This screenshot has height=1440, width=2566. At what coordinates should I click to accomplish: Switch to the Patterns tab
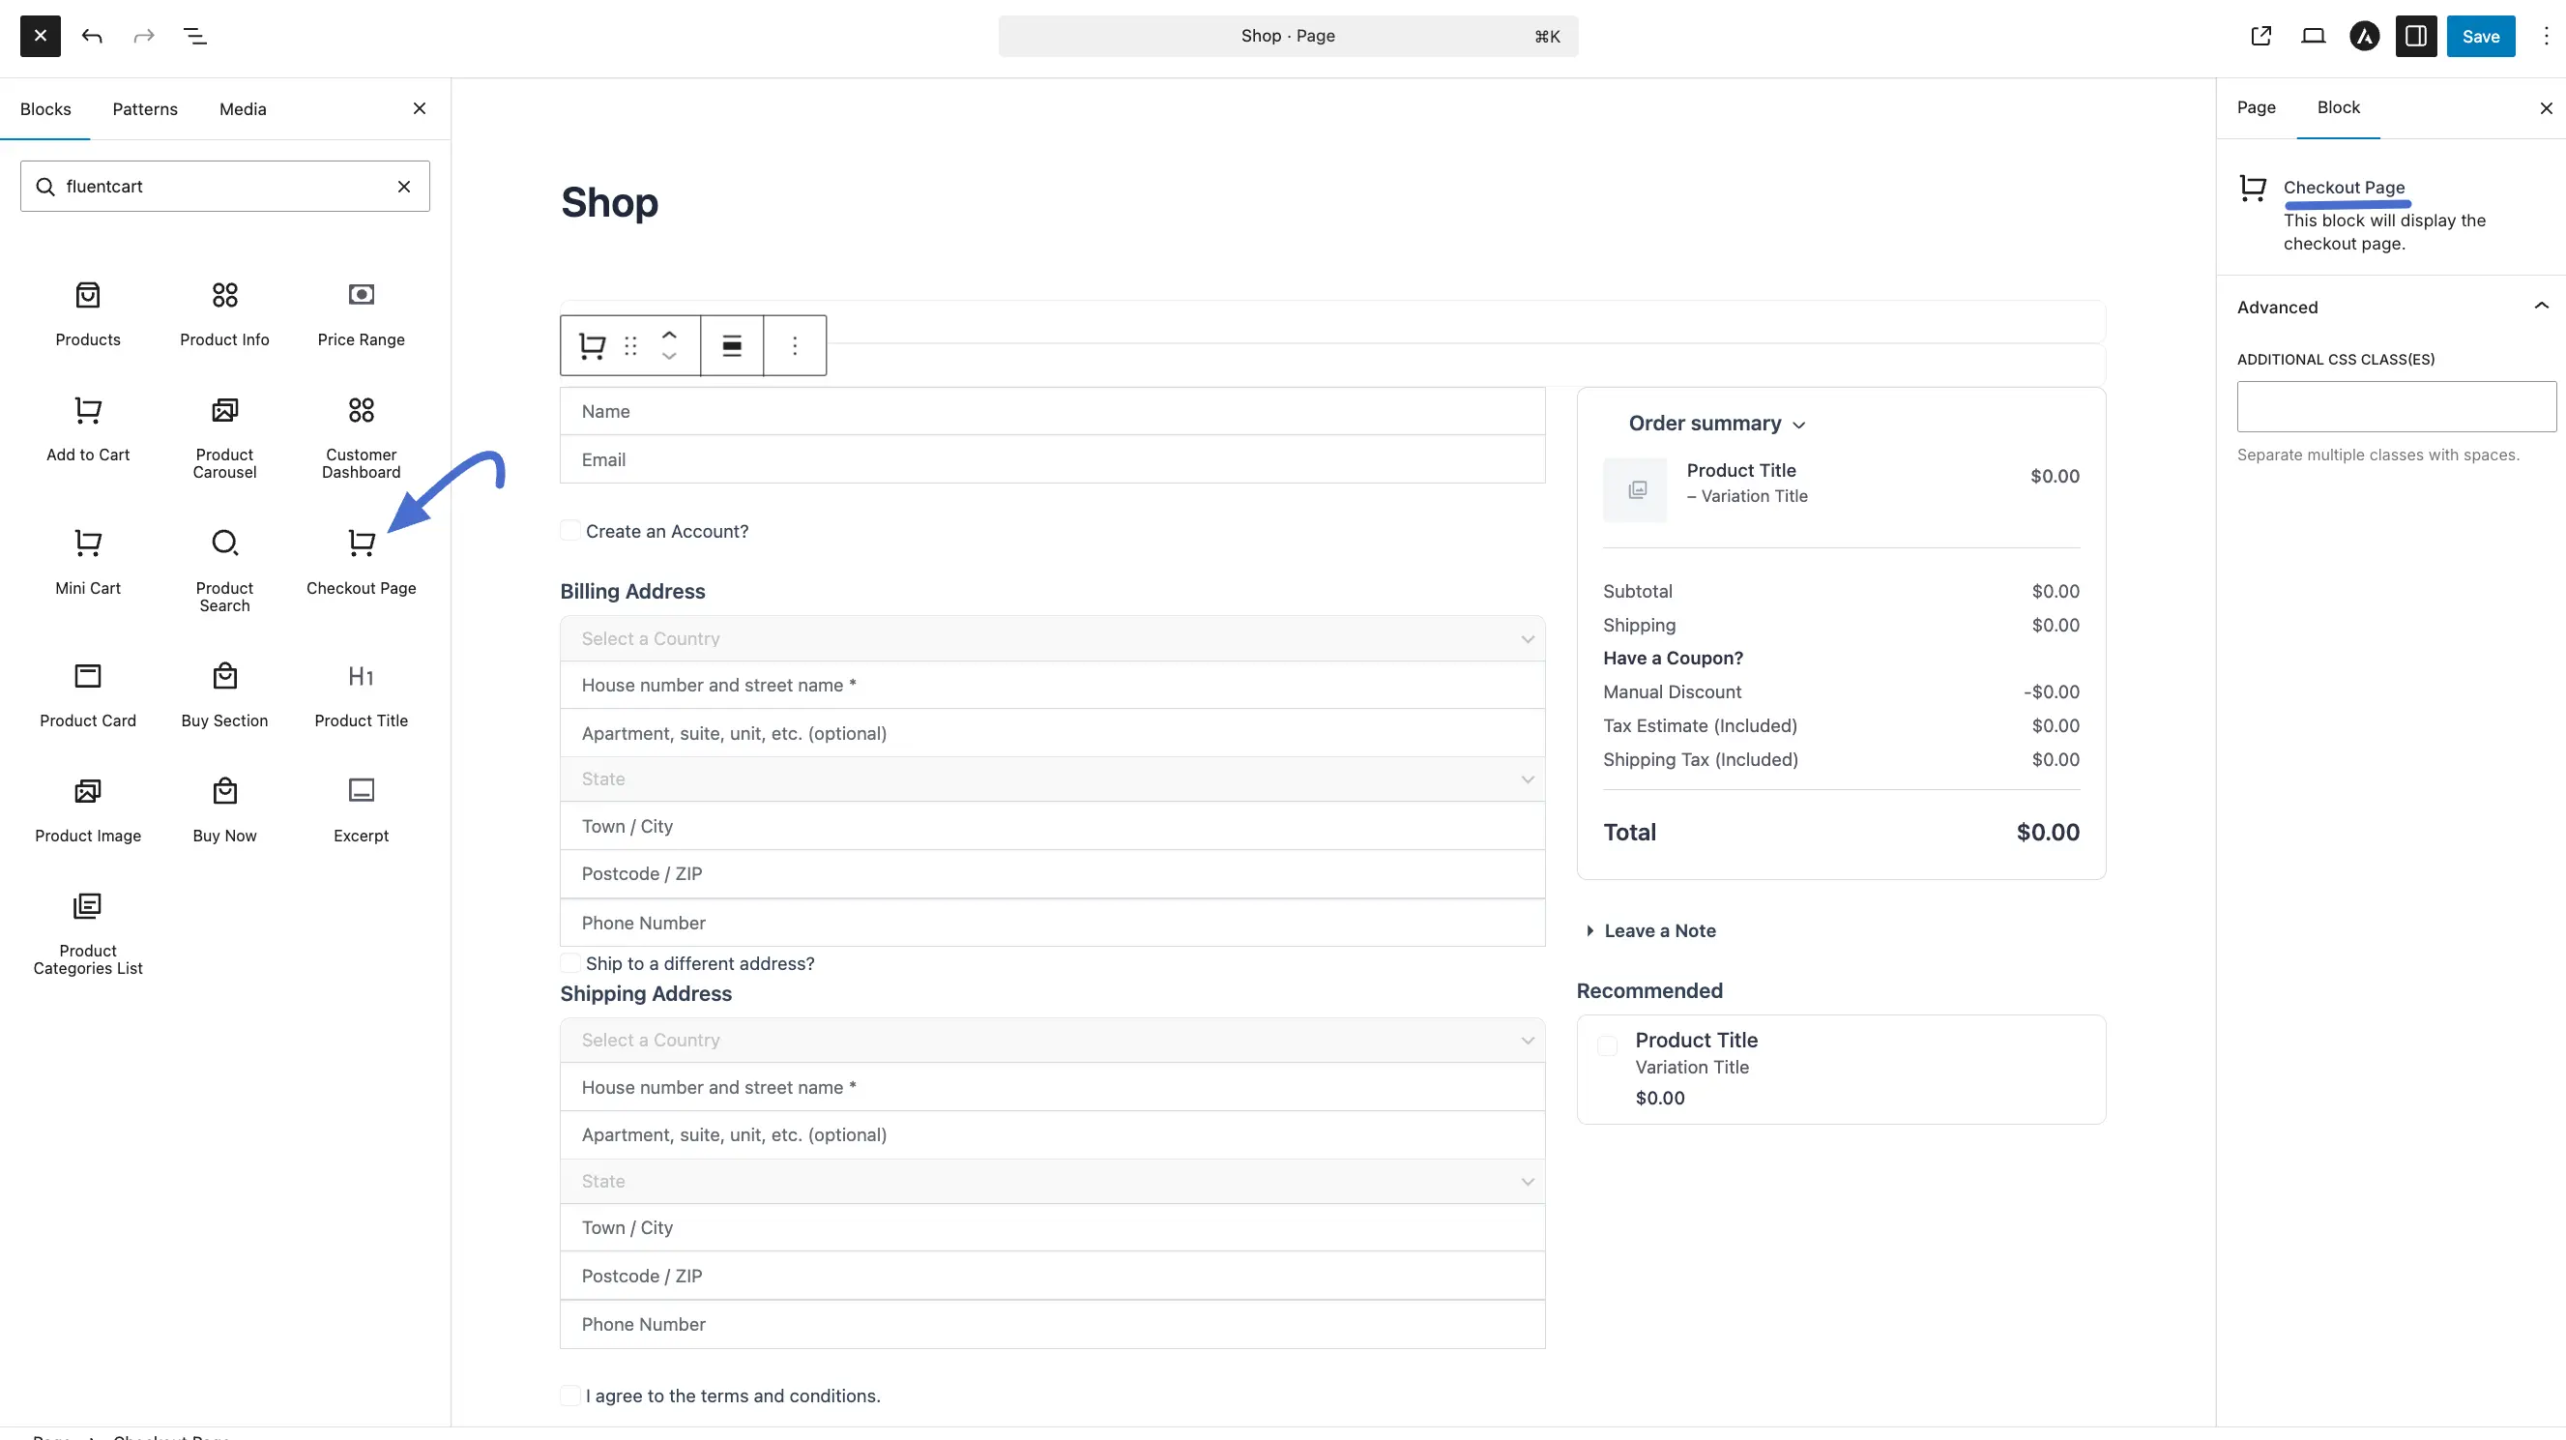tap(144, 108)
